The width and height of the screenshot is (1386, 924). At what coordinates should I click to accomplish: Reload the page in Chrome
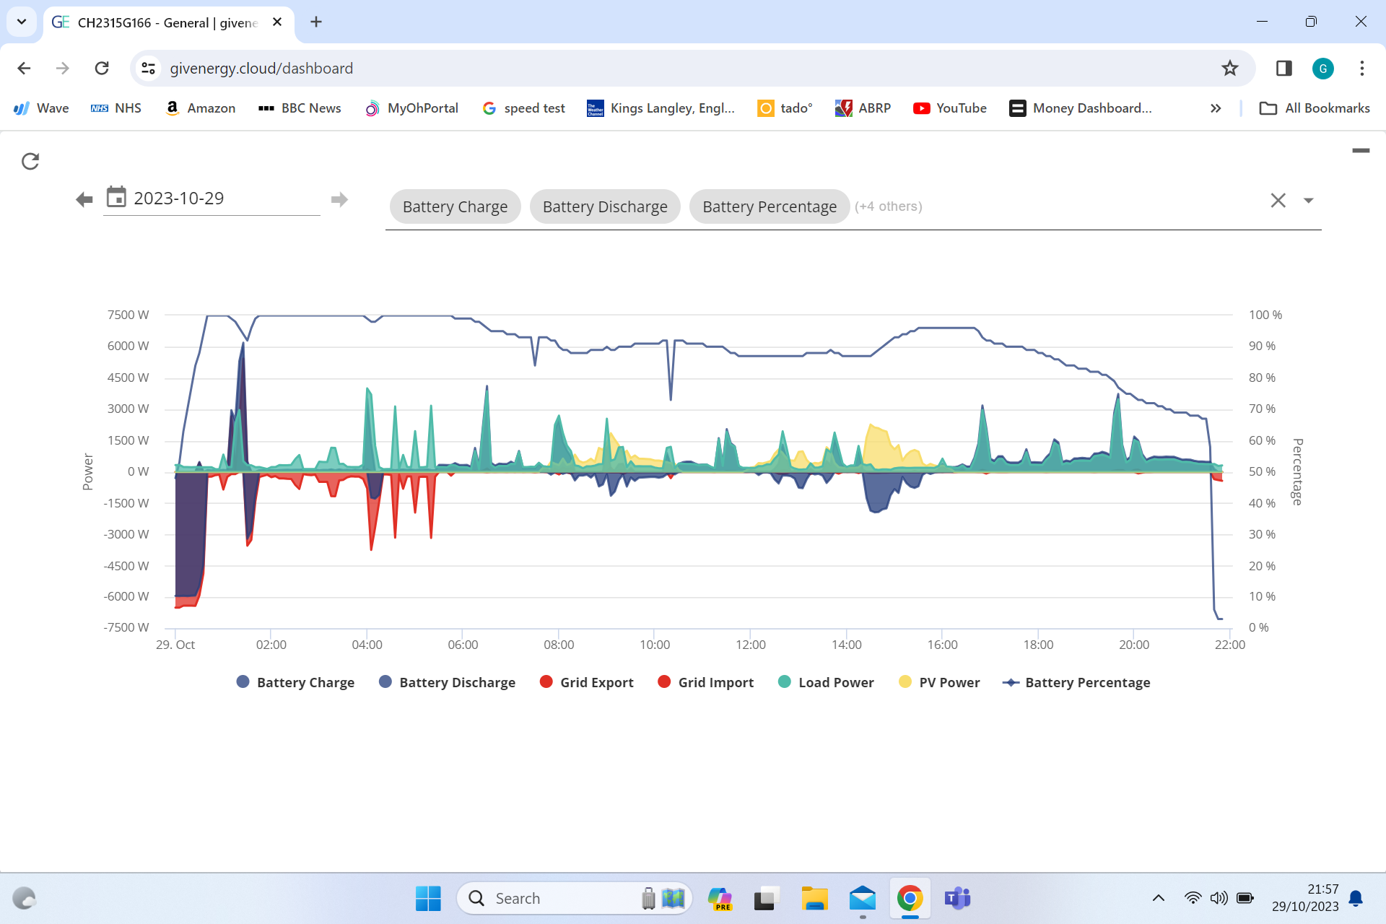click(x=102, y=69)
